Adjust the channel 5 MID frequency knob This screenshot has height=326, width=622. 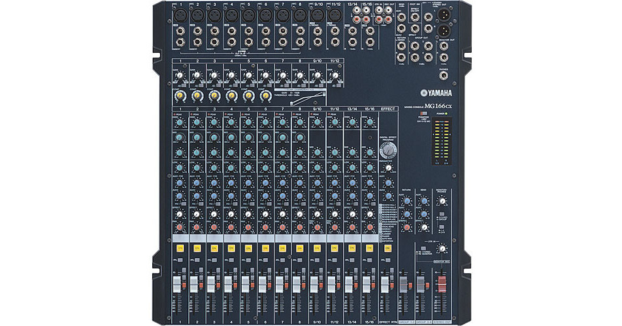point(248,138)
